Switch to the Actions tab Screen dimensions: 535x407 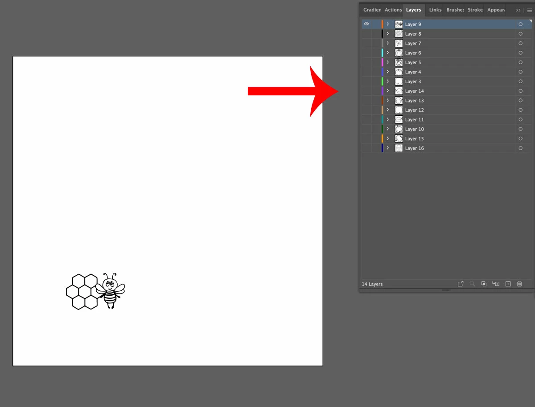[x=393, y=10]
